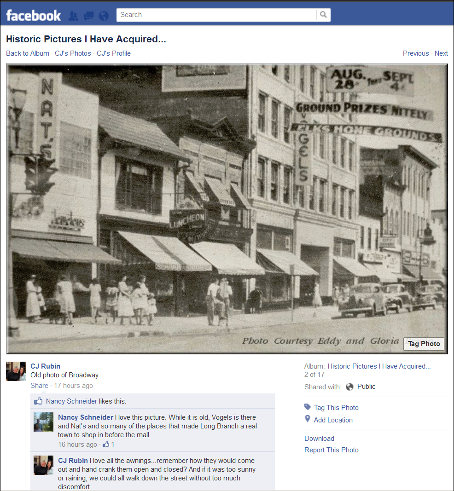The width and height of the screenshot is (454, 491).
Task: Open the notifications globe icon
Action: (x=104, y=16)
